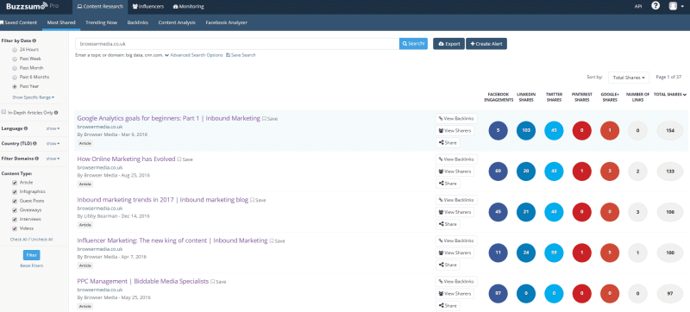Viewport: 690px width, 312px height.
Task: Click the Create Alert button
Action: coord(486,44)
